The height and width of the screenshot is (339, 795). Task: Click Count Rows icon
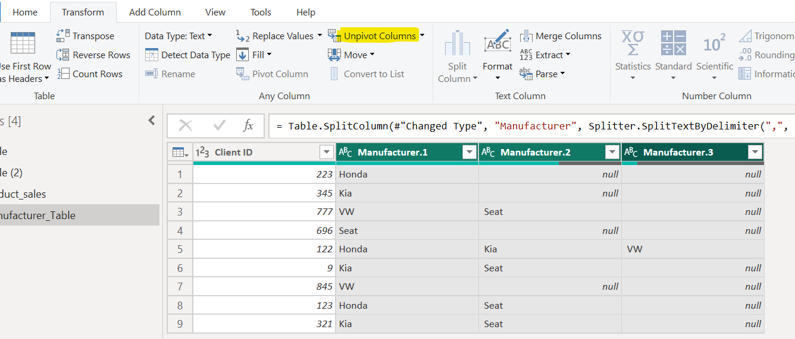coord(63,74)
